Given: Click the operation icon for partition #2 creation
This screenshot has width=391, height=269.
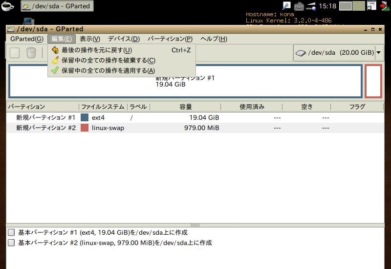Looking at the screenshot, I should [11, 243].
